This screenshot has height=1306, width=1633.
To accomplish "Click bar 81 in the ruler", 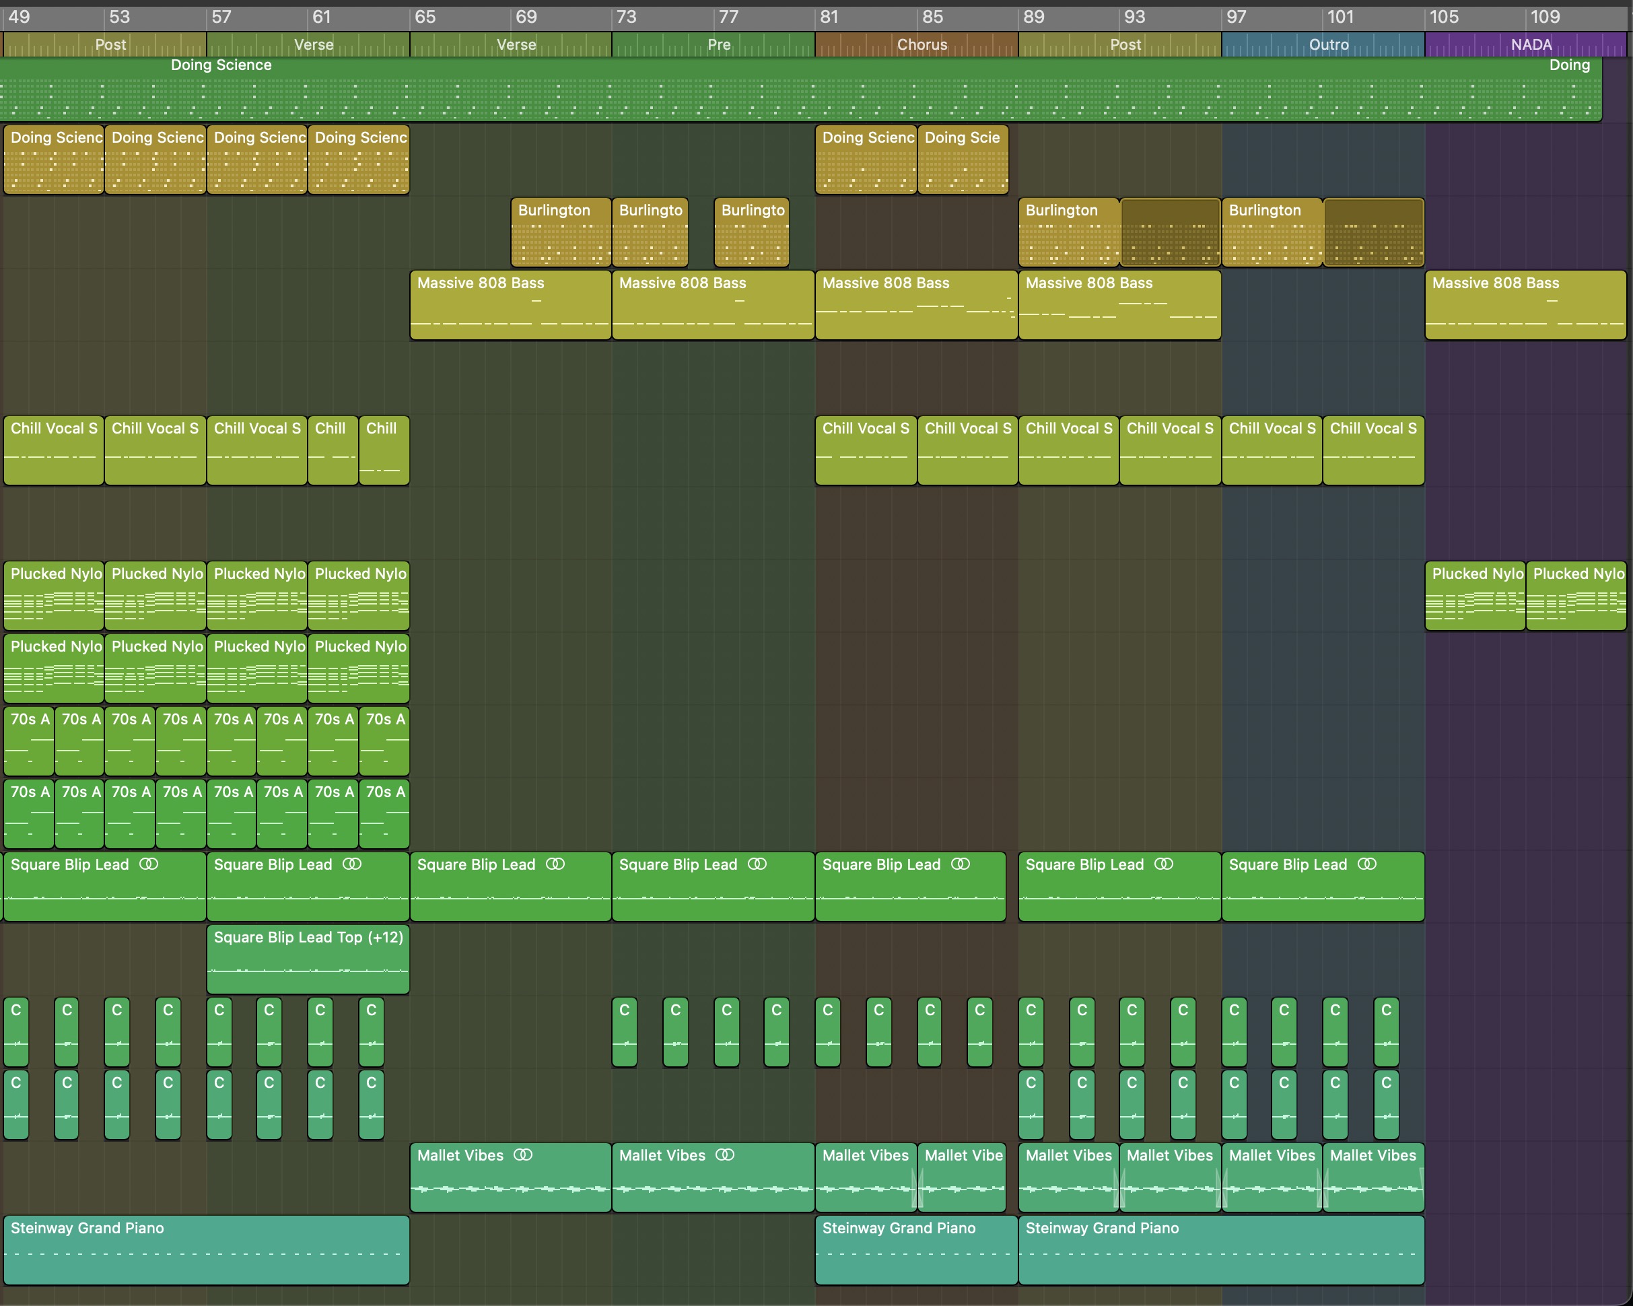I will pos(829,17).
